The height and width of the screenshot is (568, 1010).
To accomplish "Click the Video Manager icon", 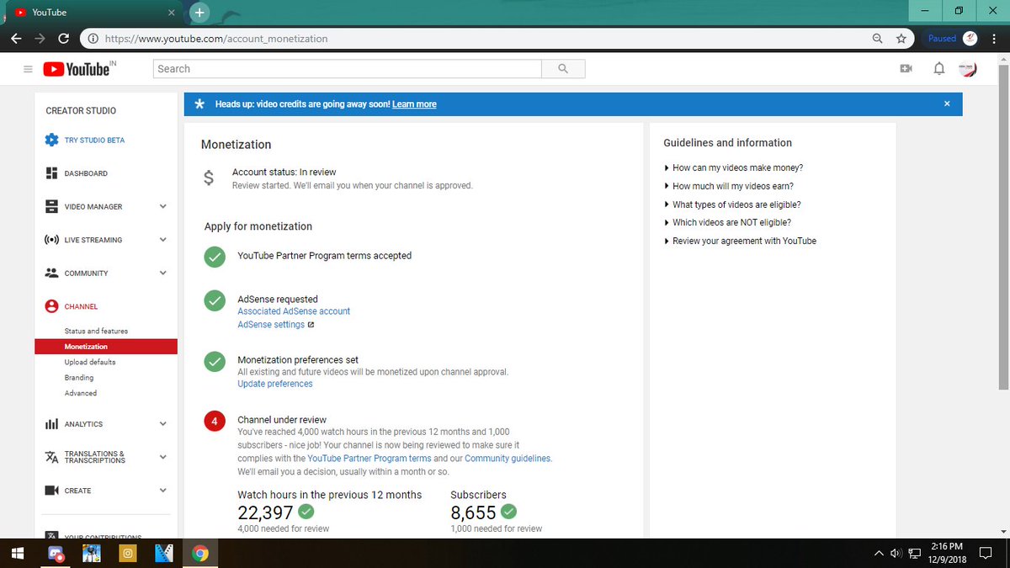I will [51, 206].
